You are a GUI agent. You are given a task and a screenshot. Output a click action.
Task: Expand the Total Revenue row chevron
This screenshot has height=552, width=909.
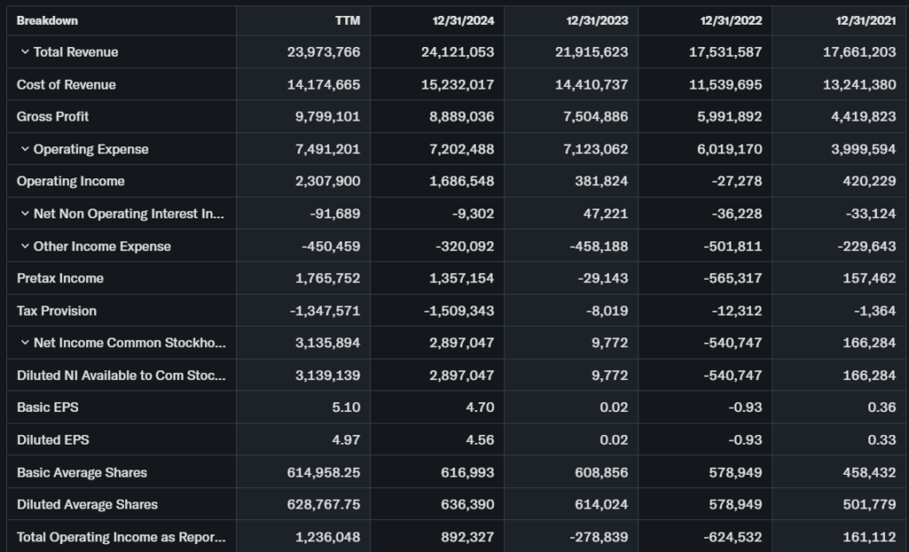pos(24,52)
